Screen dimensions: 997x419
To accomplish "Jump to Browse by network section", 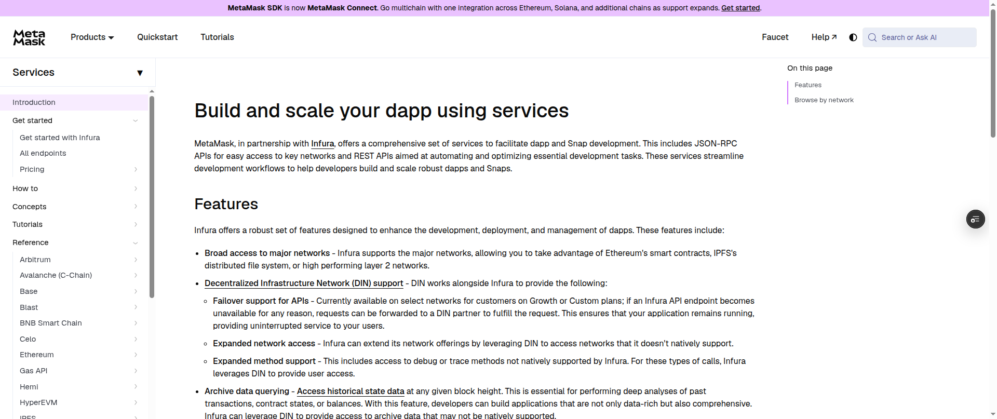I will [824, 100].
